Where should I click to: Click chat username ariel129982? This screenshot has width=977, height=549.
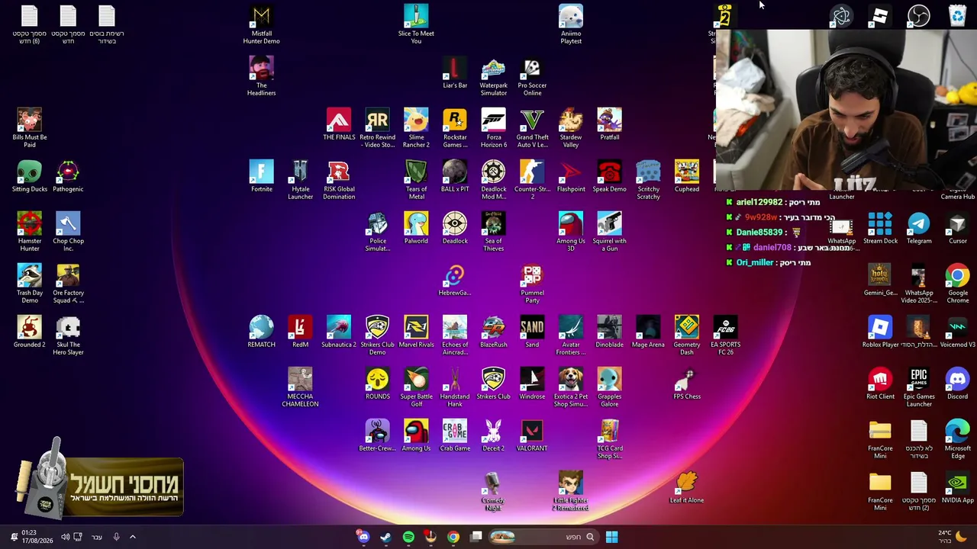point(759,202)
